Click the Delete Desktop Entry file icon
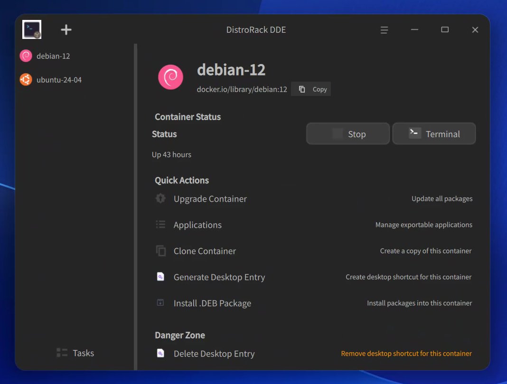The width and height of the screenshot is (507, 384). [160, 353]
